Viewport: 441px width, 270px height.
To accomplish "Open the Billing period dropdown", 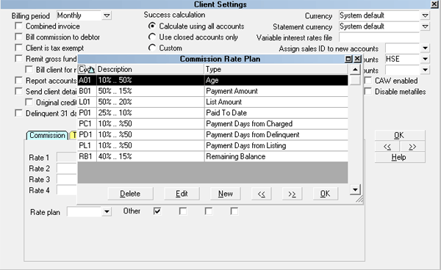I will [107, 15].
